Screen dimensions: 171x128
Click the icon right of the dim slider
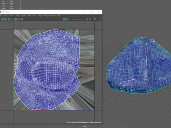(100, 19)
